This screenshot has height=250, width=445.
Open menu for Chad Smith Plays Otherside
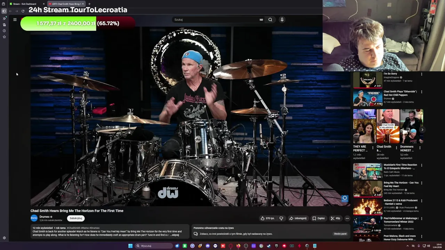click(422, 92)
